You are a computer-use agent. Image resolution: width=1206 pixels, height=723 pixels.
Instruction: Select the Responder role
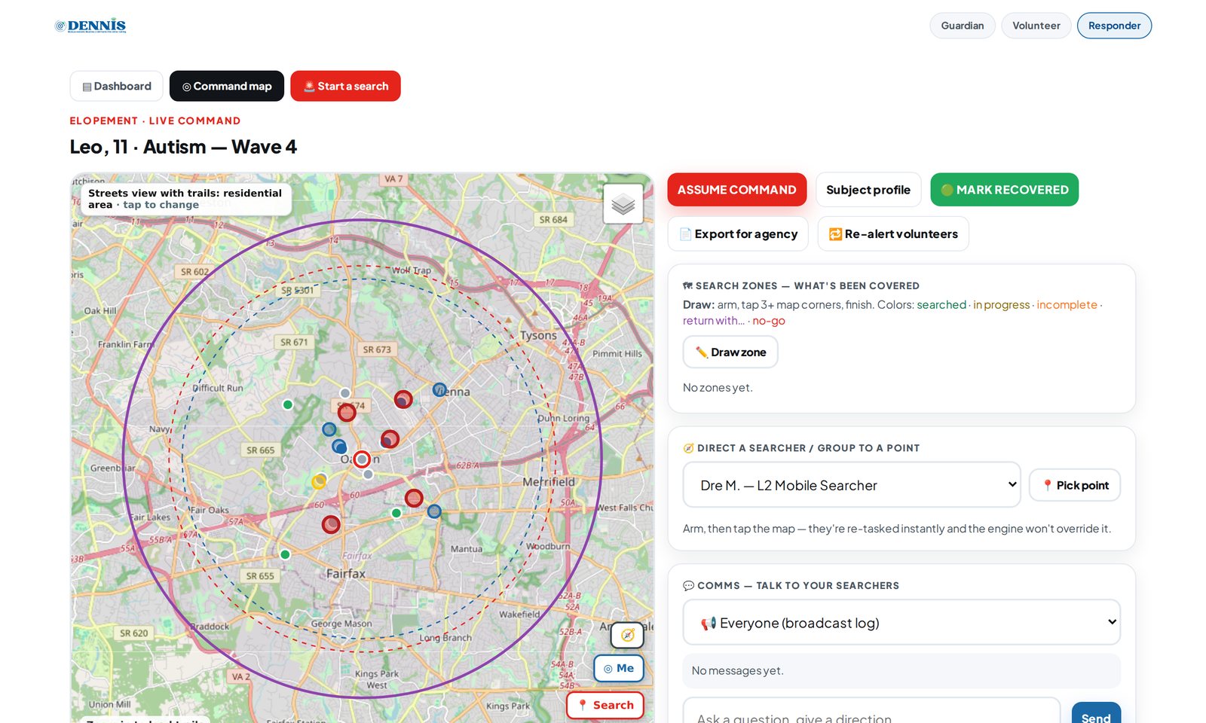[x=1114, y=26]
